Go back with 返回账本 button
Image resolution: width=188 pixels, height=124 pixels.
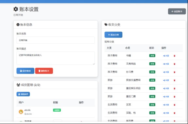tap(177, 11)
